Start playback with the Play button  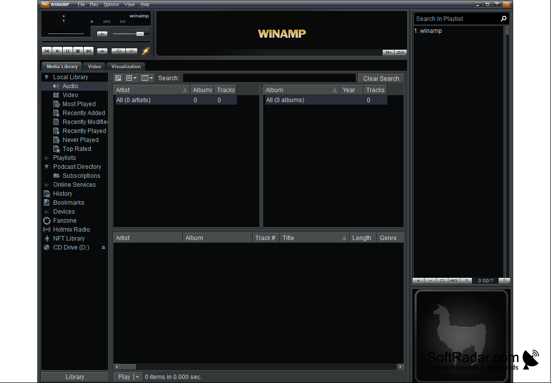[57, 51]
